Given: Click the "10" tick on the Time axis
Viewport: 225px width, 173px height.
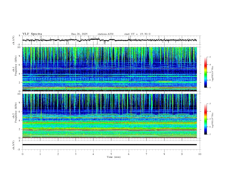Looking at the screenshot, I should pyautogui.click(x=200, y=154).
